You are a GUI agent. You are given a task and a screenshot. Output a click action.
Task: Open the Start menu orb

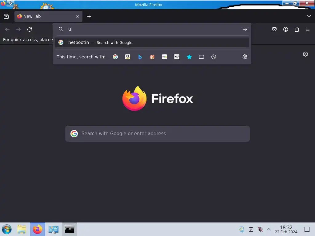tap(7, 229)
